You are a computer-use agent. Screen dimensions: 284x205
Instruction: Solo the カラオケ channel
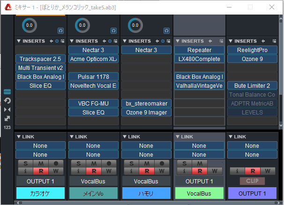(25, 164)
